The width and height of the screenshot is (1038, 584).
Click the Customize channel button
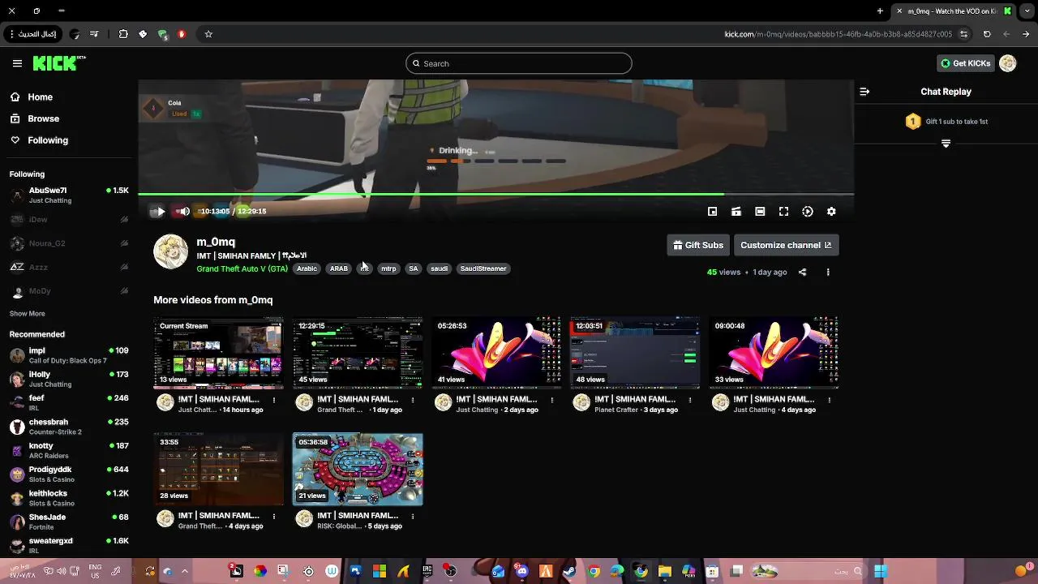coord(786,245)
